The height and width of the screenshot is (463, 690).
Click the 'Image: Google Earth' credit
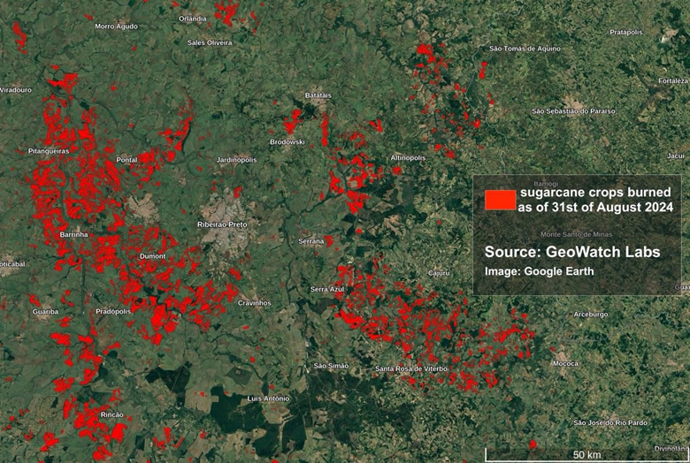(x=539, y=271)
